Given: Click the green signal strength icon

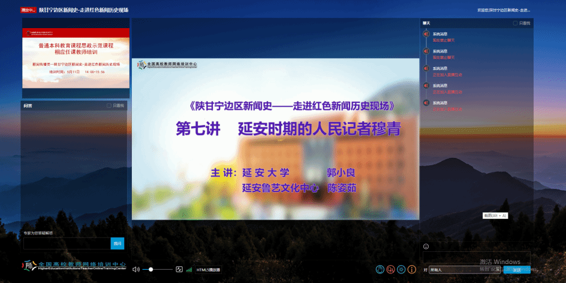Looking at the screenshot, I should tap(189, 269).
